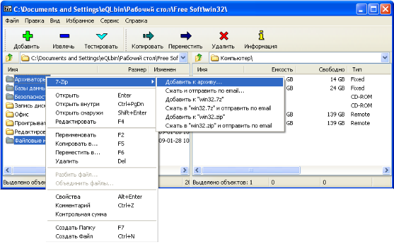Screen dimensions: 394x244
Task: Select Удалить in context menu
Action: point(102,161)
